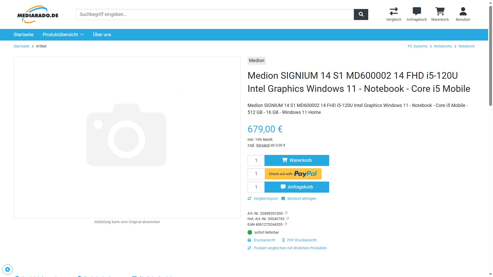Copy the EAN number using copy icon
The image size is (493, 277).
(x=286, y=224)
